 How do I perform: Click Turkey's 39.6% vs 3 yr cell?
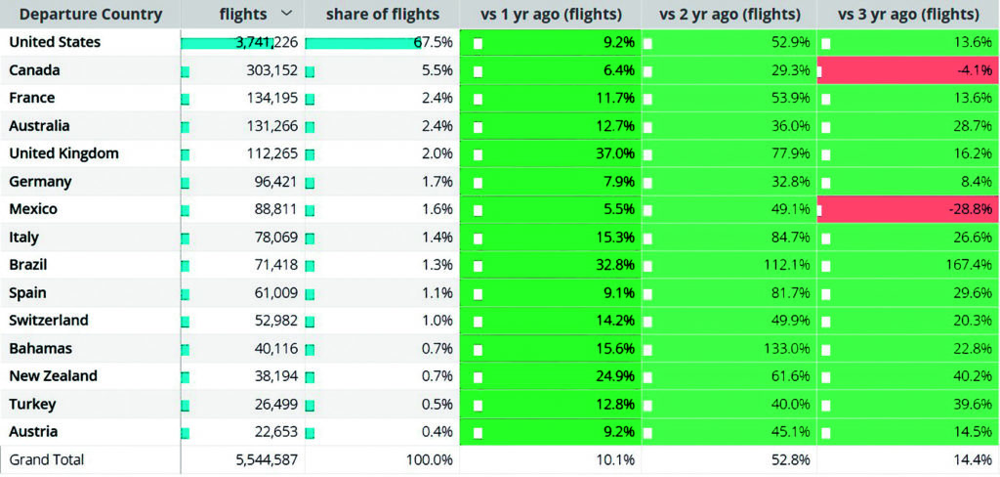908,405
